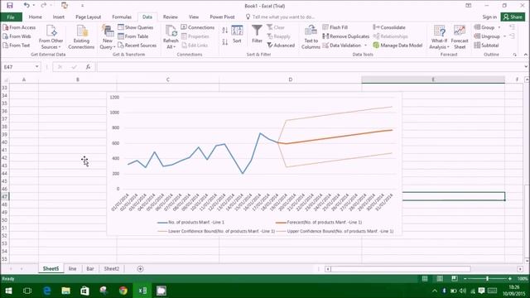Open the Windows Start menu

8,291
